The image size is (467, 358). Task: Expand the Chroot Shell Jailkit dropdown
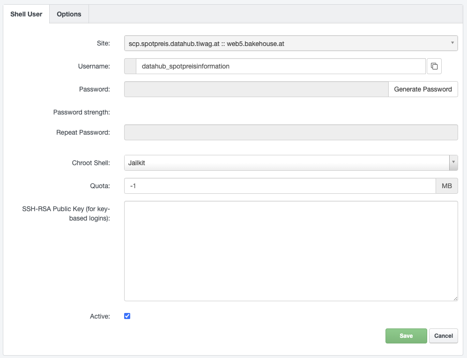pos(286,163)
